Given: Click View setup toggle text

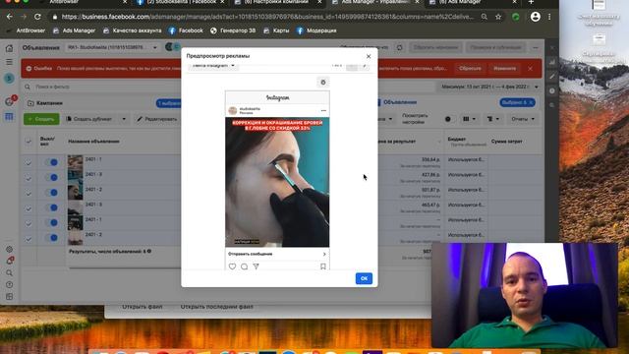Looking at the screenshot, I should (415, 118).
